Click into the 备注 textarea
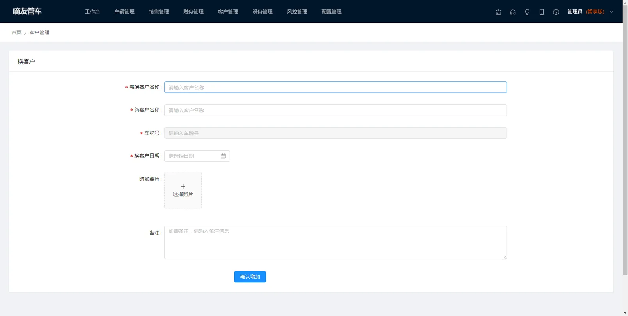The height and width of the screenshot is (316, 628). (336, 242)
